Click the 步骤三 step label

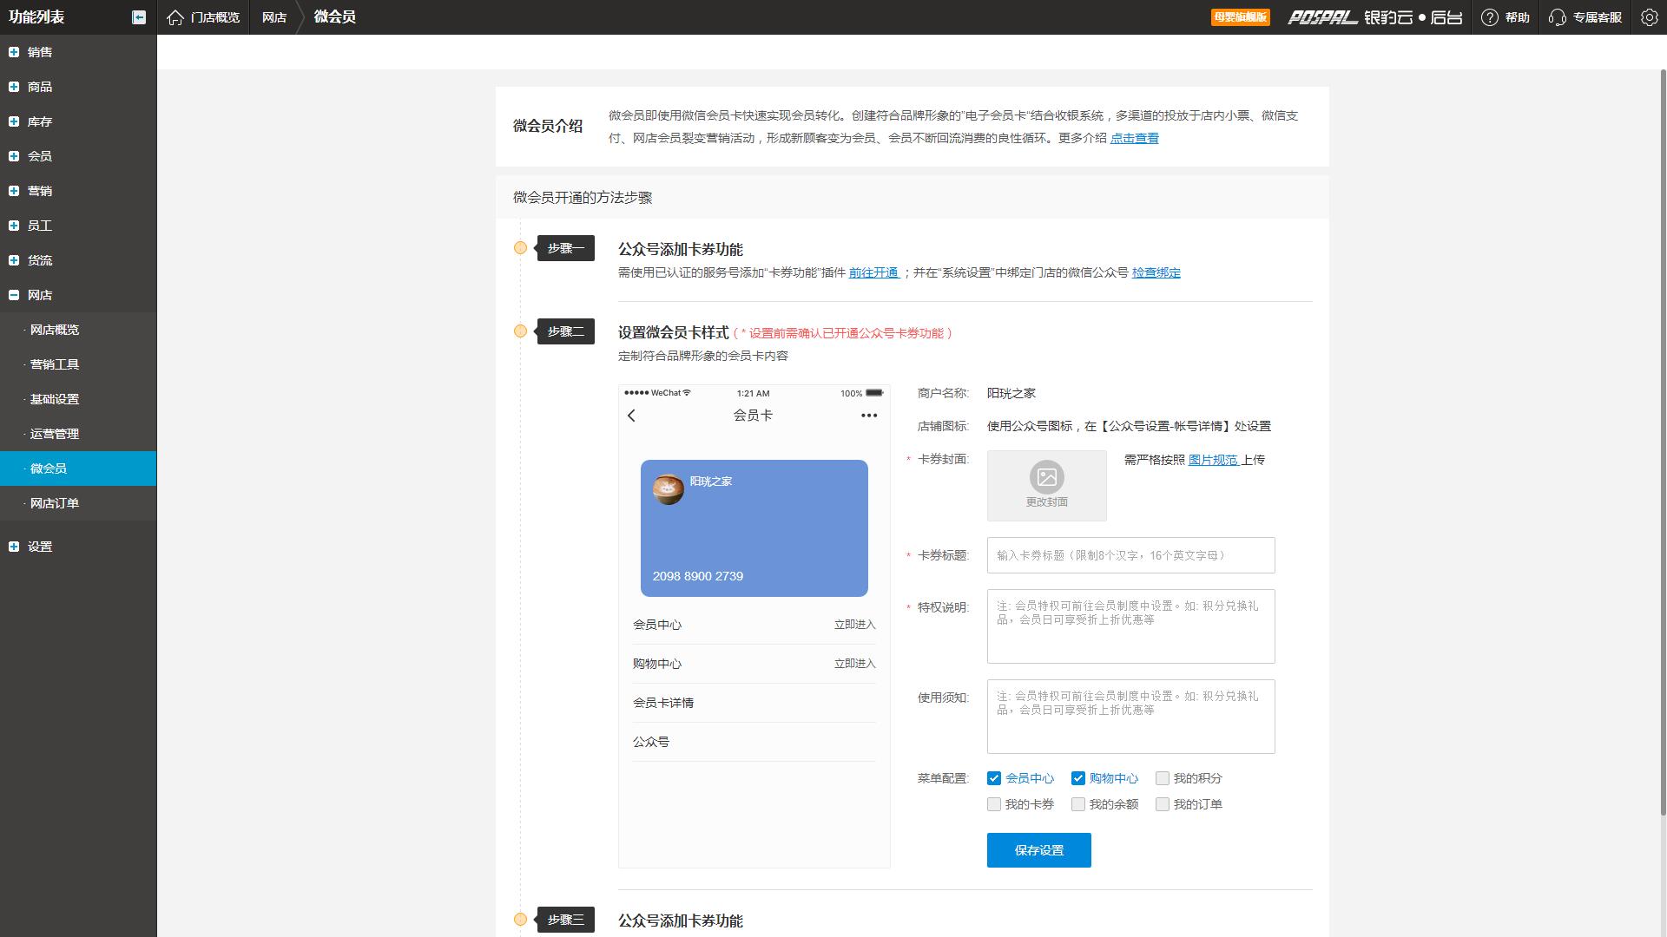(x=566, y=920)
